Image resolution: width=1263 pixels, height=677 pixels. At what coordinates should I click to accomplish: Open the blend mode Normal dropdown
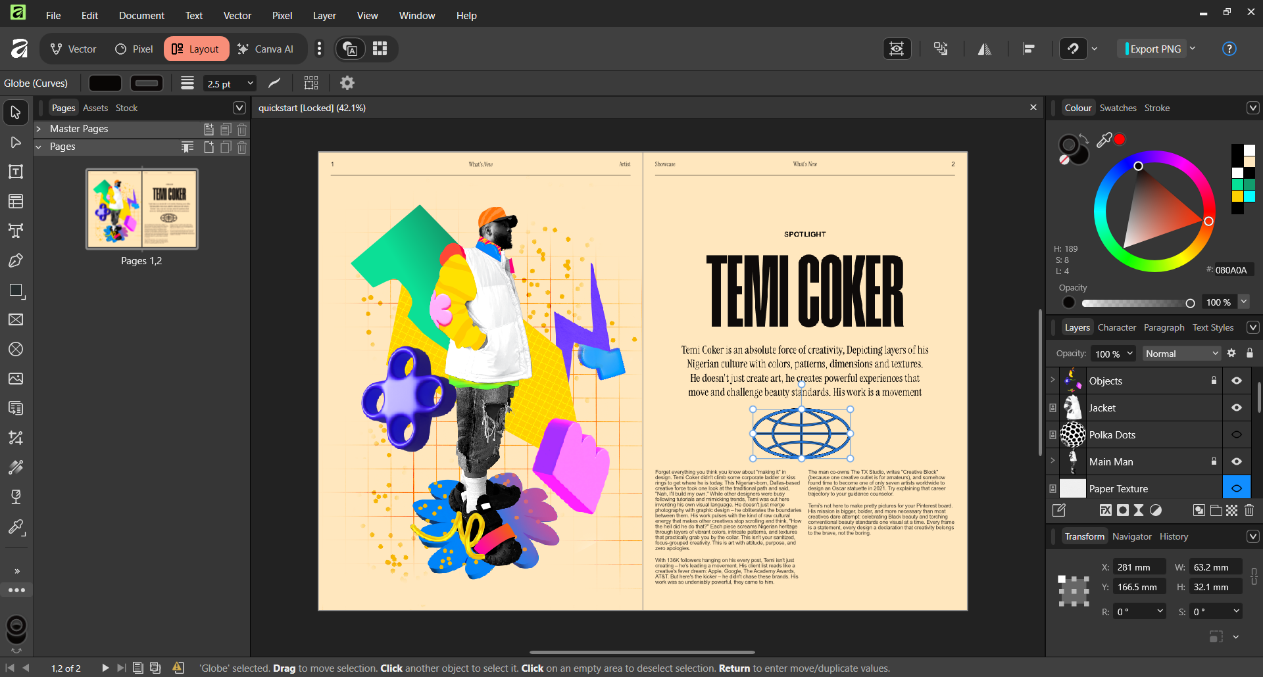pyautogui.click(x=1181, y=354)
